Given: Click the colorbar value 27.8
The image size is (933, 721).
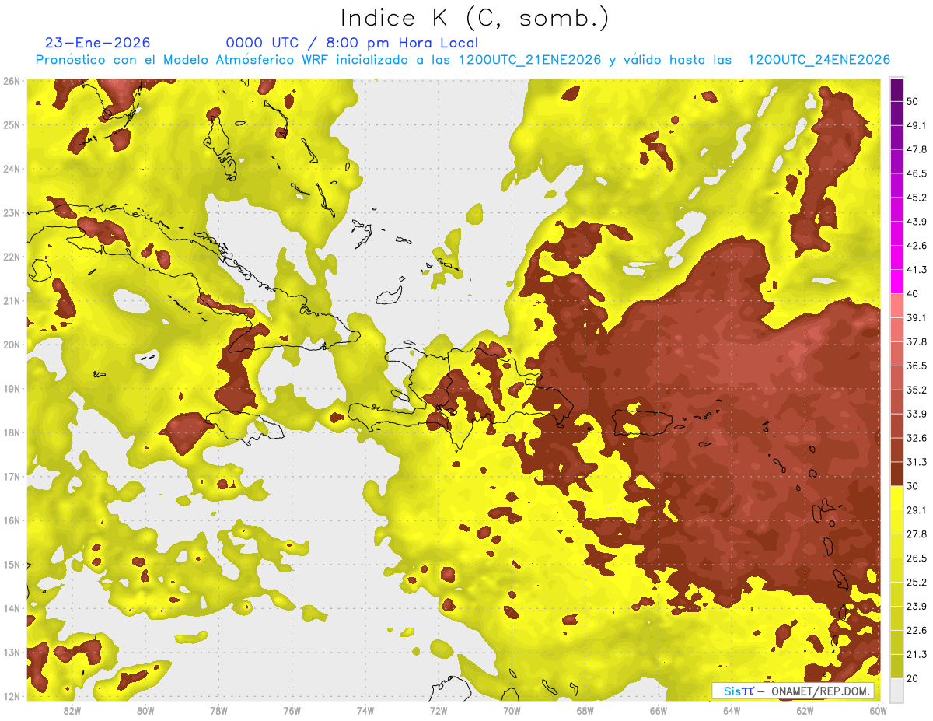Looking at the screenshot, I should click(x=917, y=534).
